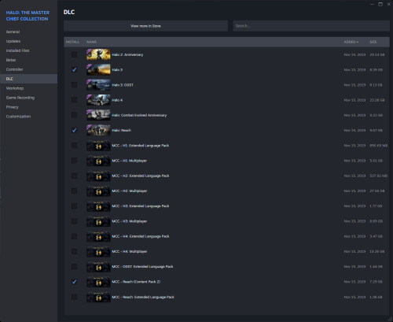Toggle MCC - H1: Extended Language Pack checkbox
This screenshot has height=322, width=393.
pos(74,146)
